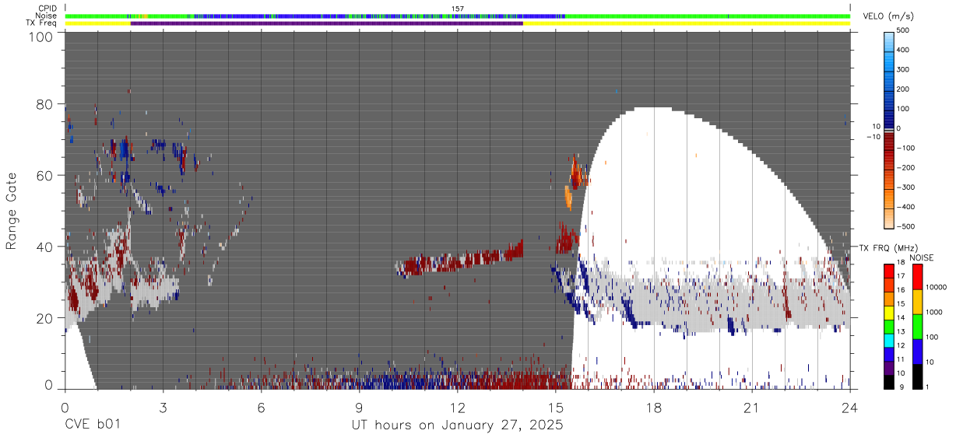The height and width of the screenshot is (441, 956).
Task: Click the CPID value 157
Action: (x=458, y=9)
